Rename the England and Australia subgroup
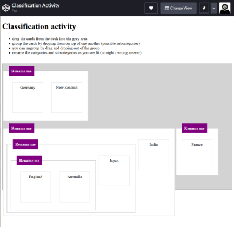 pos(29,161)
